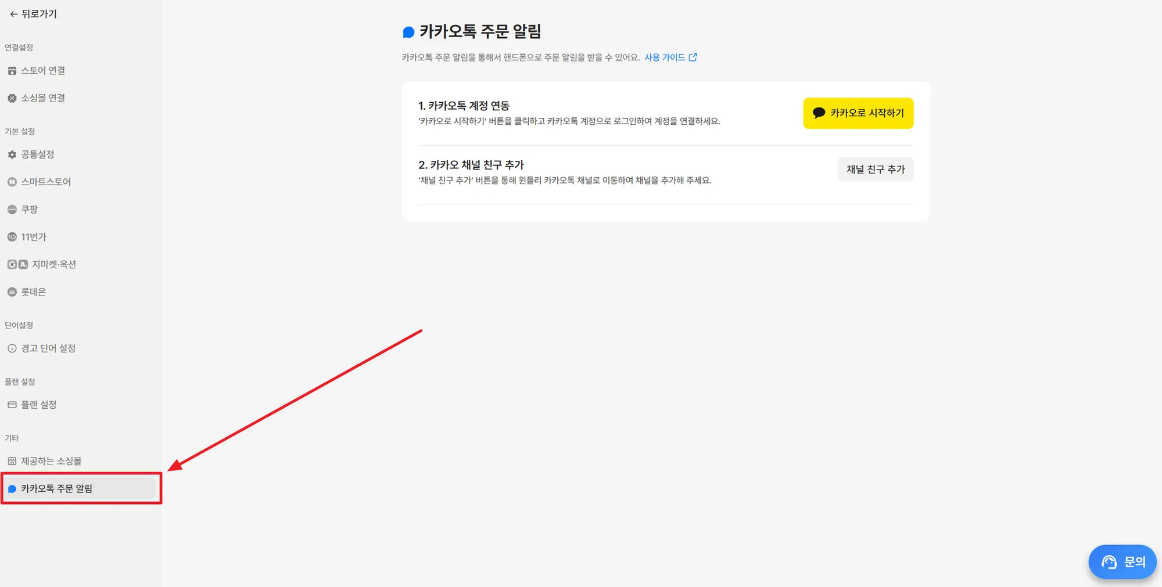Click the store connection (스토어 연결) icon
The height and width of the screenshot is (587, 1162).
(12, 70)
